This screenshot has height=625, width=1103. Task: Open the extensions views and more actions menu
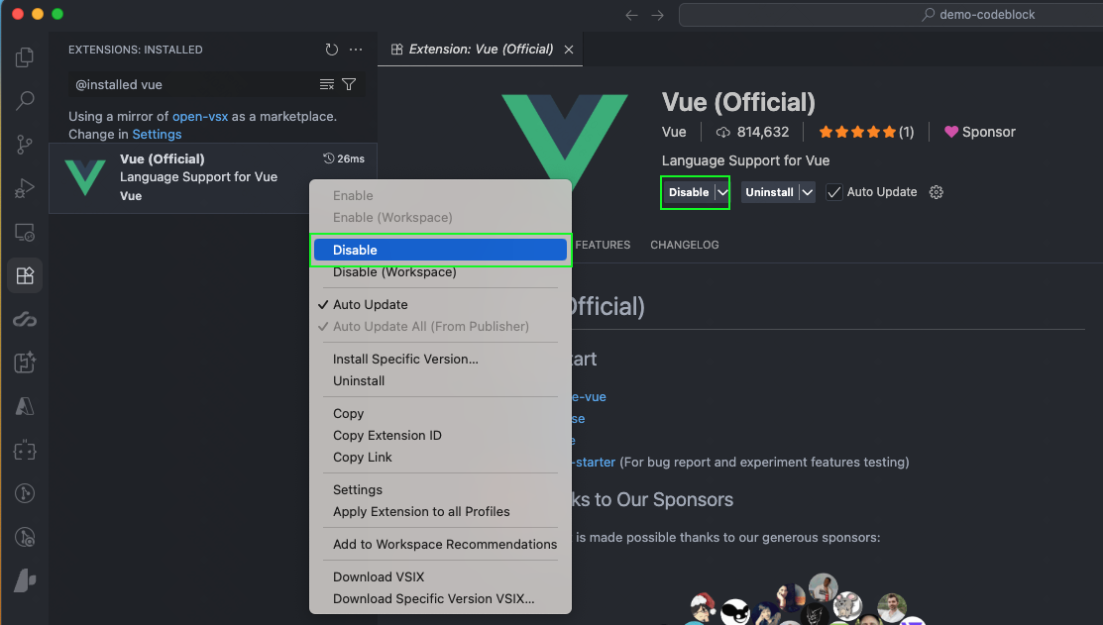pos(356,50)
